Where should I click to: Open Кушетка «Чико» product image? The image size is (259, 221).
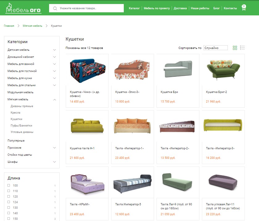(x=87, y=70)
